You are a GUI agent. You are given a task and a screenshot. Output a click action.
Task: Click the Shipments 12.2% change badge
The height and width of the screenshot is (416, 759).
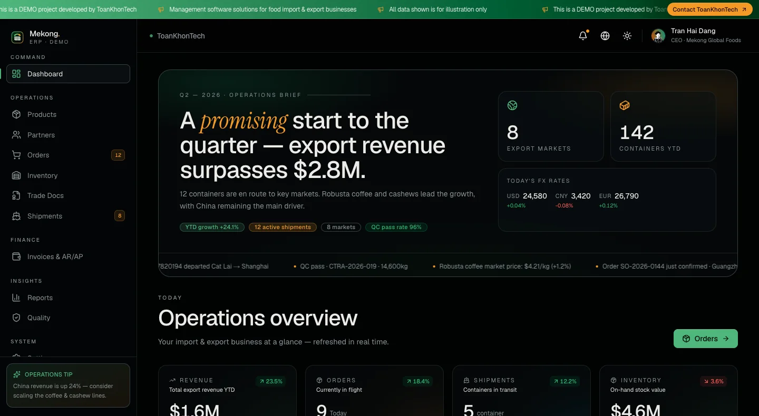(x=565, y=381)
